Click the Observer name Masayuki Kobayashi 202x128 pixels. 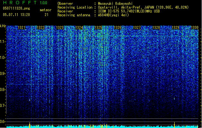[x=115, y=4]
